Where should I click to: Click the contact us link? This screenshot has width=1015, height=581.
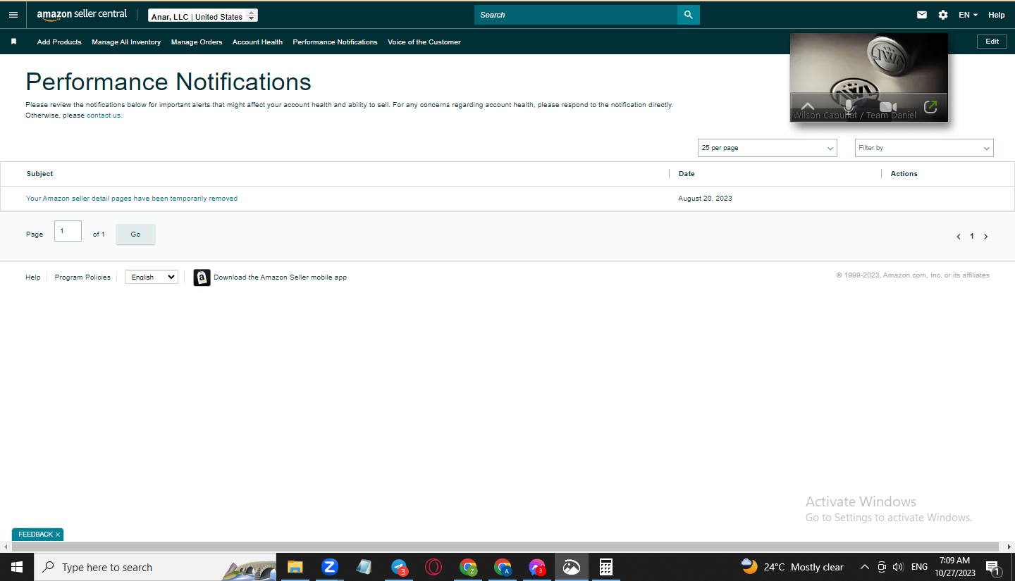(104, 115)
